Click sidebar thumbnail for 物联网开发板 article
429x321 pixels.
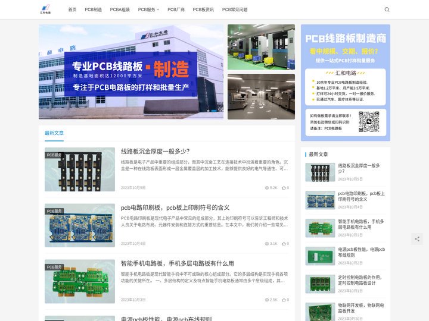pyautogui.click(x=320, y=311)
